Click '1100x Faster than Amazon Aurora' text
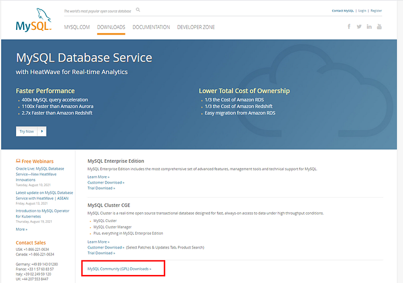 click(58, 106)
